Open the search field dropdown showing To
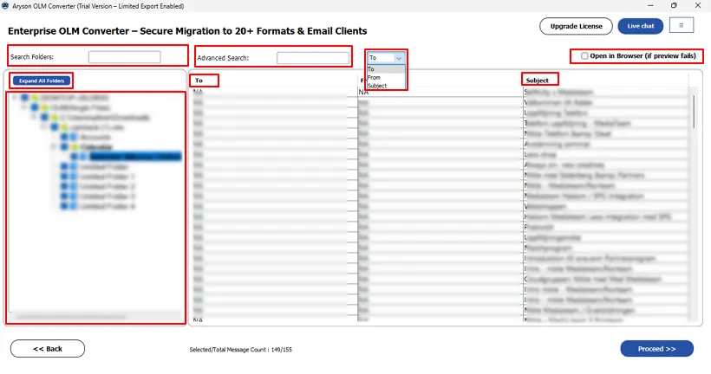The height and width of the screenshot is (374, 711). tap(386, 58)
